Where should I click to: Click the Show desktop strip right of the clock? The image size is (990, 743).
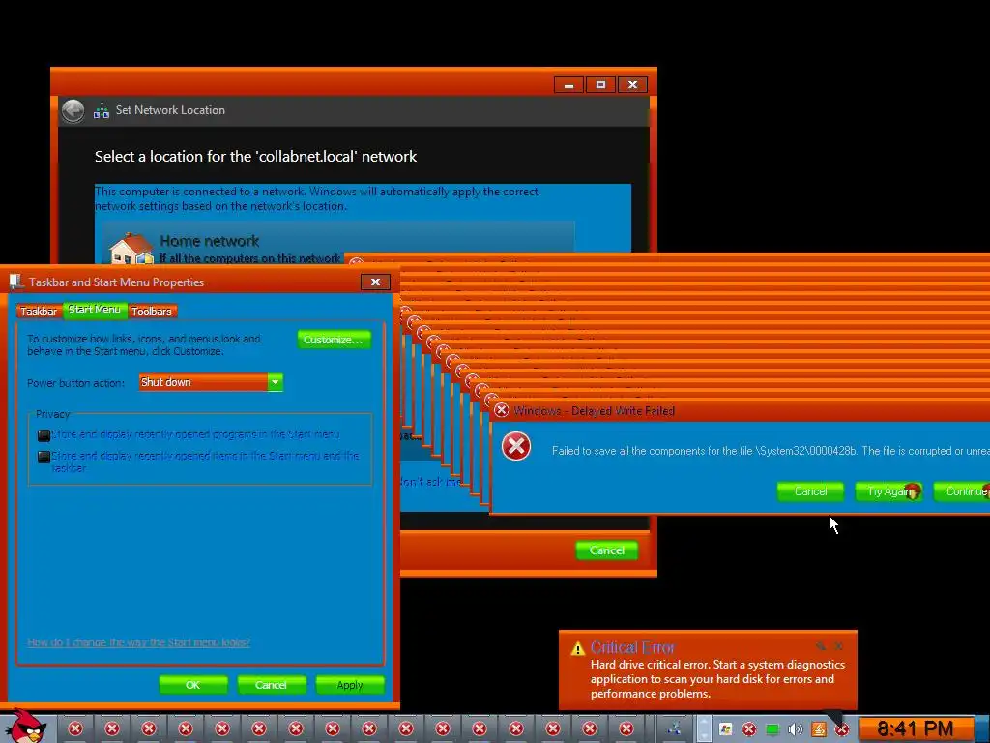pos(983,729)
